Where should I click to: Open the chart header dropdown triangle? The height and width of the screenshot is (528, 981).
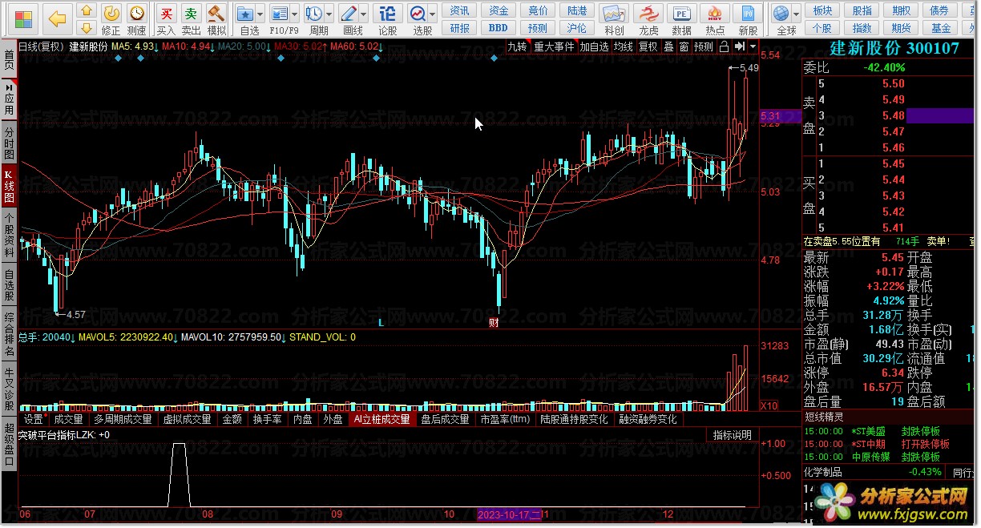(x=753, y=46)
